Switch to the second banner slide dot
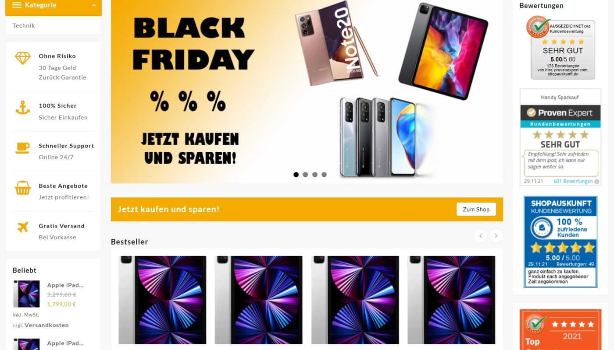 [305, 175]
